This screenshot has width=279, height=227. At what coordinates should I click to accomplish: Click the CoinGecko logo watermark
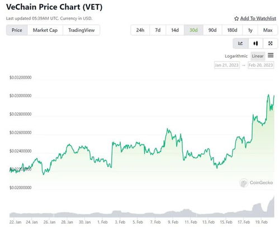[256, 183]
